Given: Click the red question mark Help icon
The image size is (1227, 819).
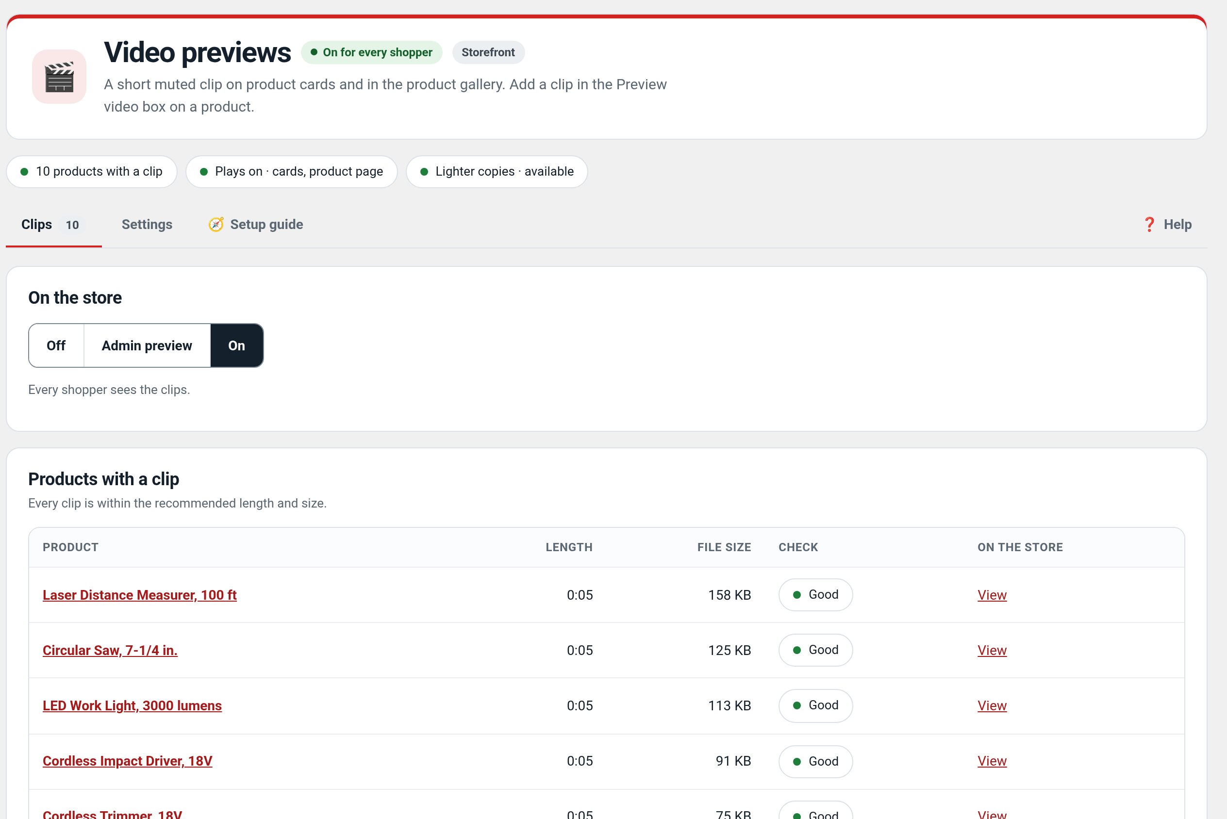Looking at the screenshot, I should [1149, 225].
